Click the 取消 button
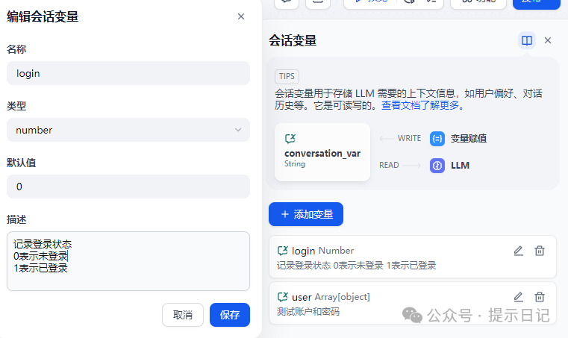The height and width of the screenshot is (338, 568). point(183,315)
